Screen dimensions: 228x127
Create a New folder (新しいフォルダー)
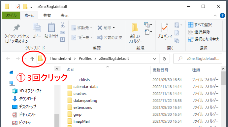tap(135, 33)
